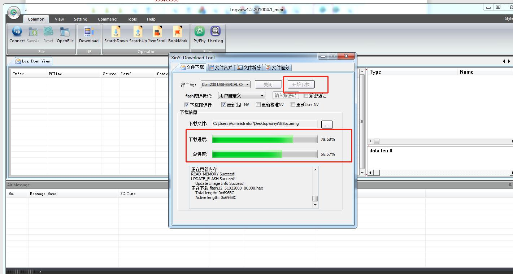
Task: Add a BookMark using the flag icon
Action: pyautogui.click(x=178, y=32)
